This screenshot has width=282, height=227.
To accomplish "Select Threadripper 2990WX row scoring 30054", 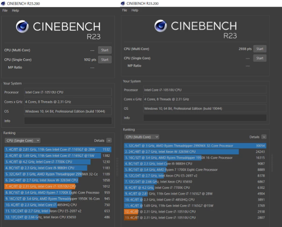I will click(195, 146).
